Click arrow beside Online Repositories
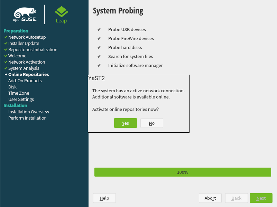This screenshot has height=207, width=277. 6,74
